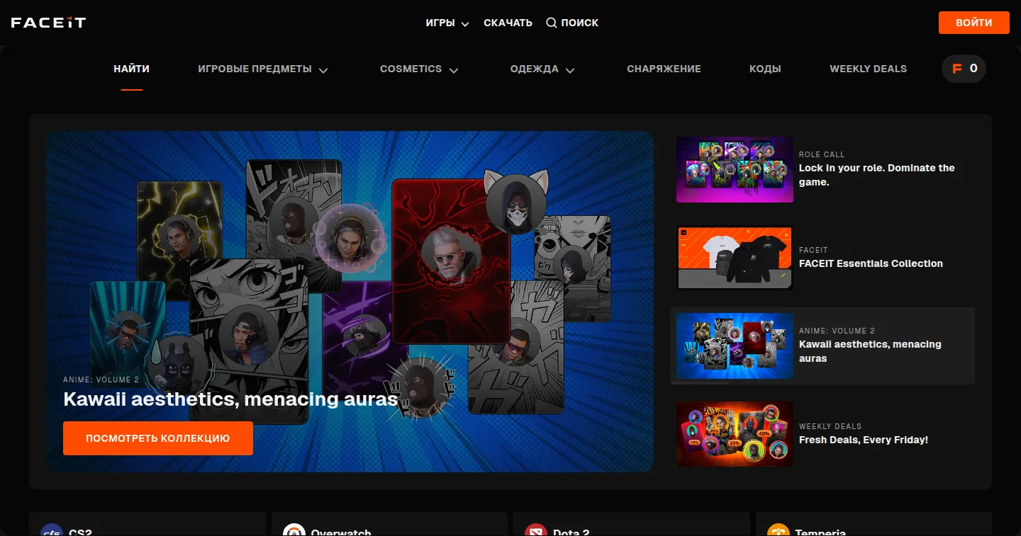Open ПОИСК search
The width and height of the screenshot is (1021, 536).
click(x=572, y=23)
